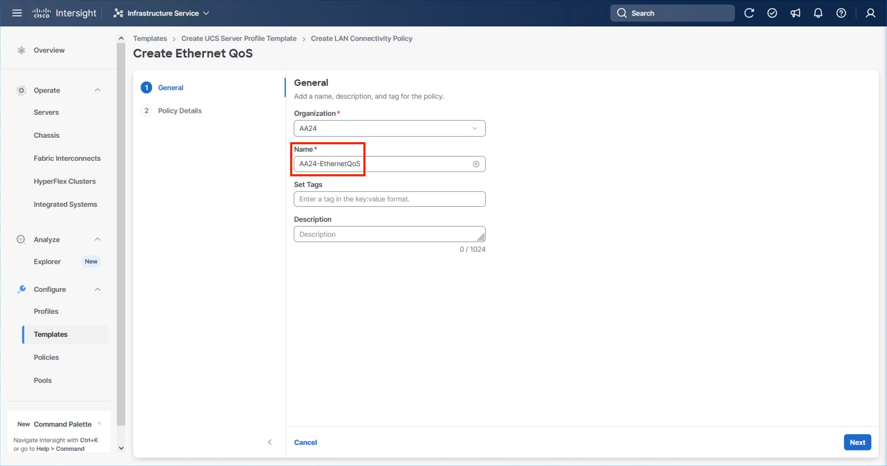887x466 pixels.
Task: Select Templates in sidebar
Action: (65, 334)
